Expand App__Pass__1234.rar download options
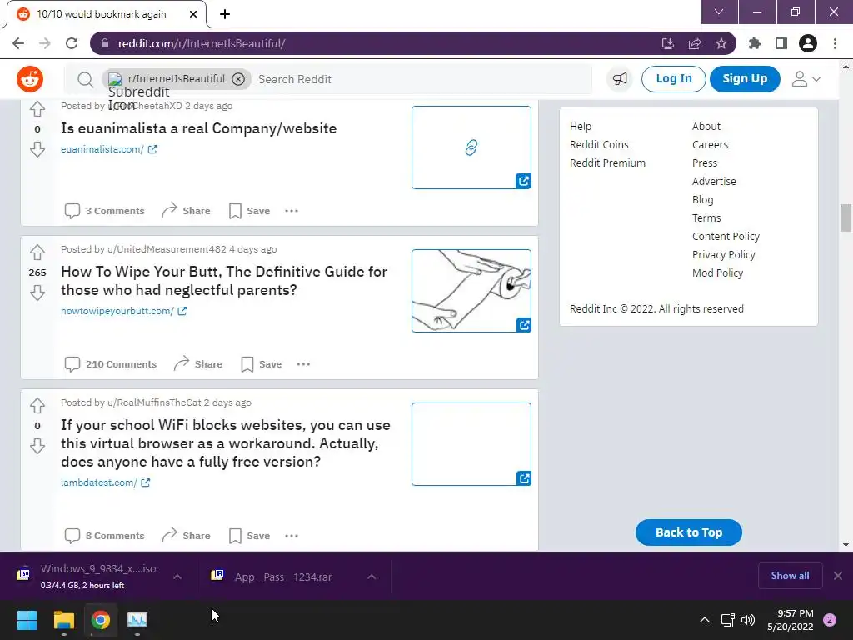This screenshot has width=853, height=640. click(x=372, y=577)
